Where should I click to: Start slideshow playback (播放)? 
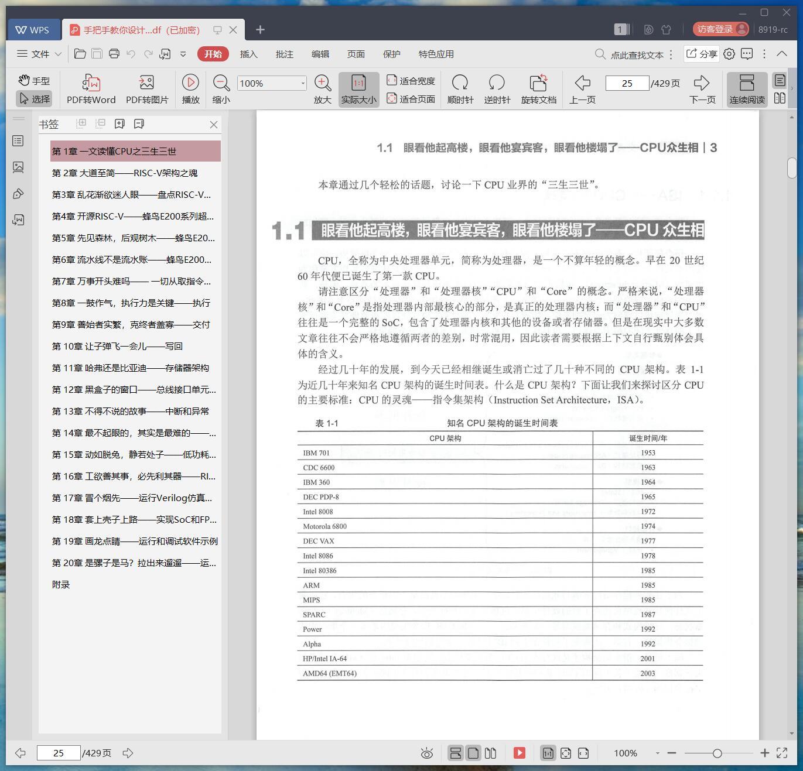coord(190,90)
